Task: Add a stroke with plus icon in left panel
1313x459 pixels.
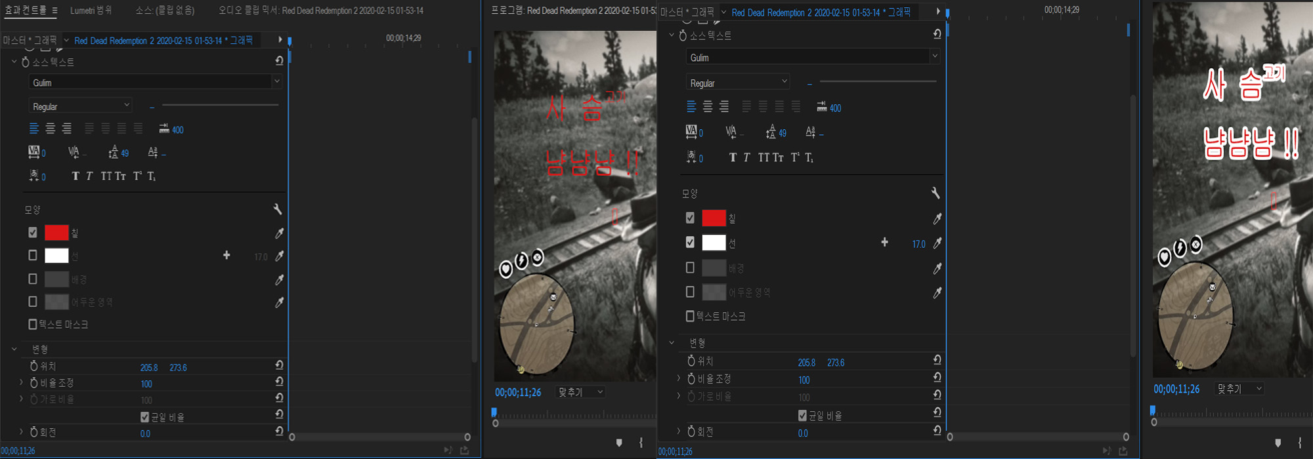Action: tap(226, 255)
